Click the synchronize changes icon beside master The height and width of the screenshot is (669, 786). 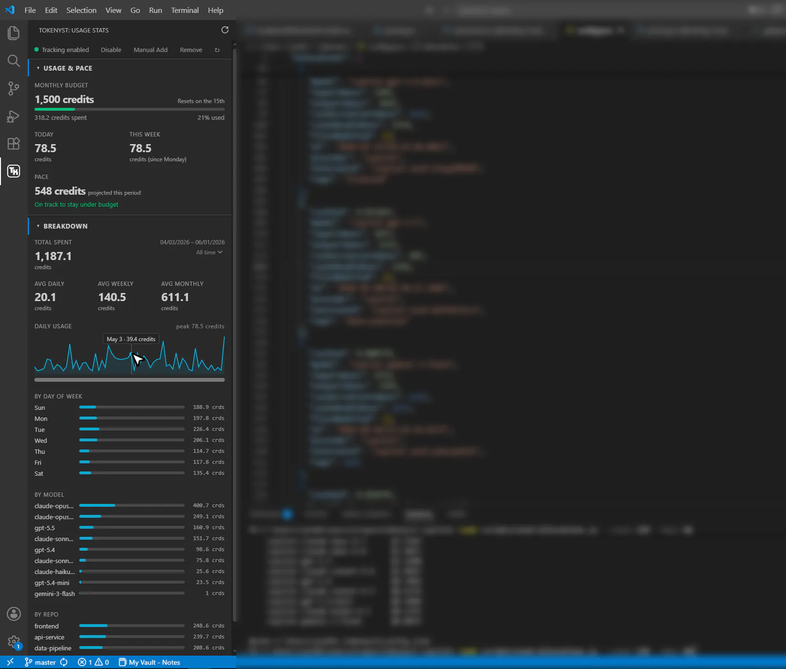pyautogui.click(x=64, y=662)
